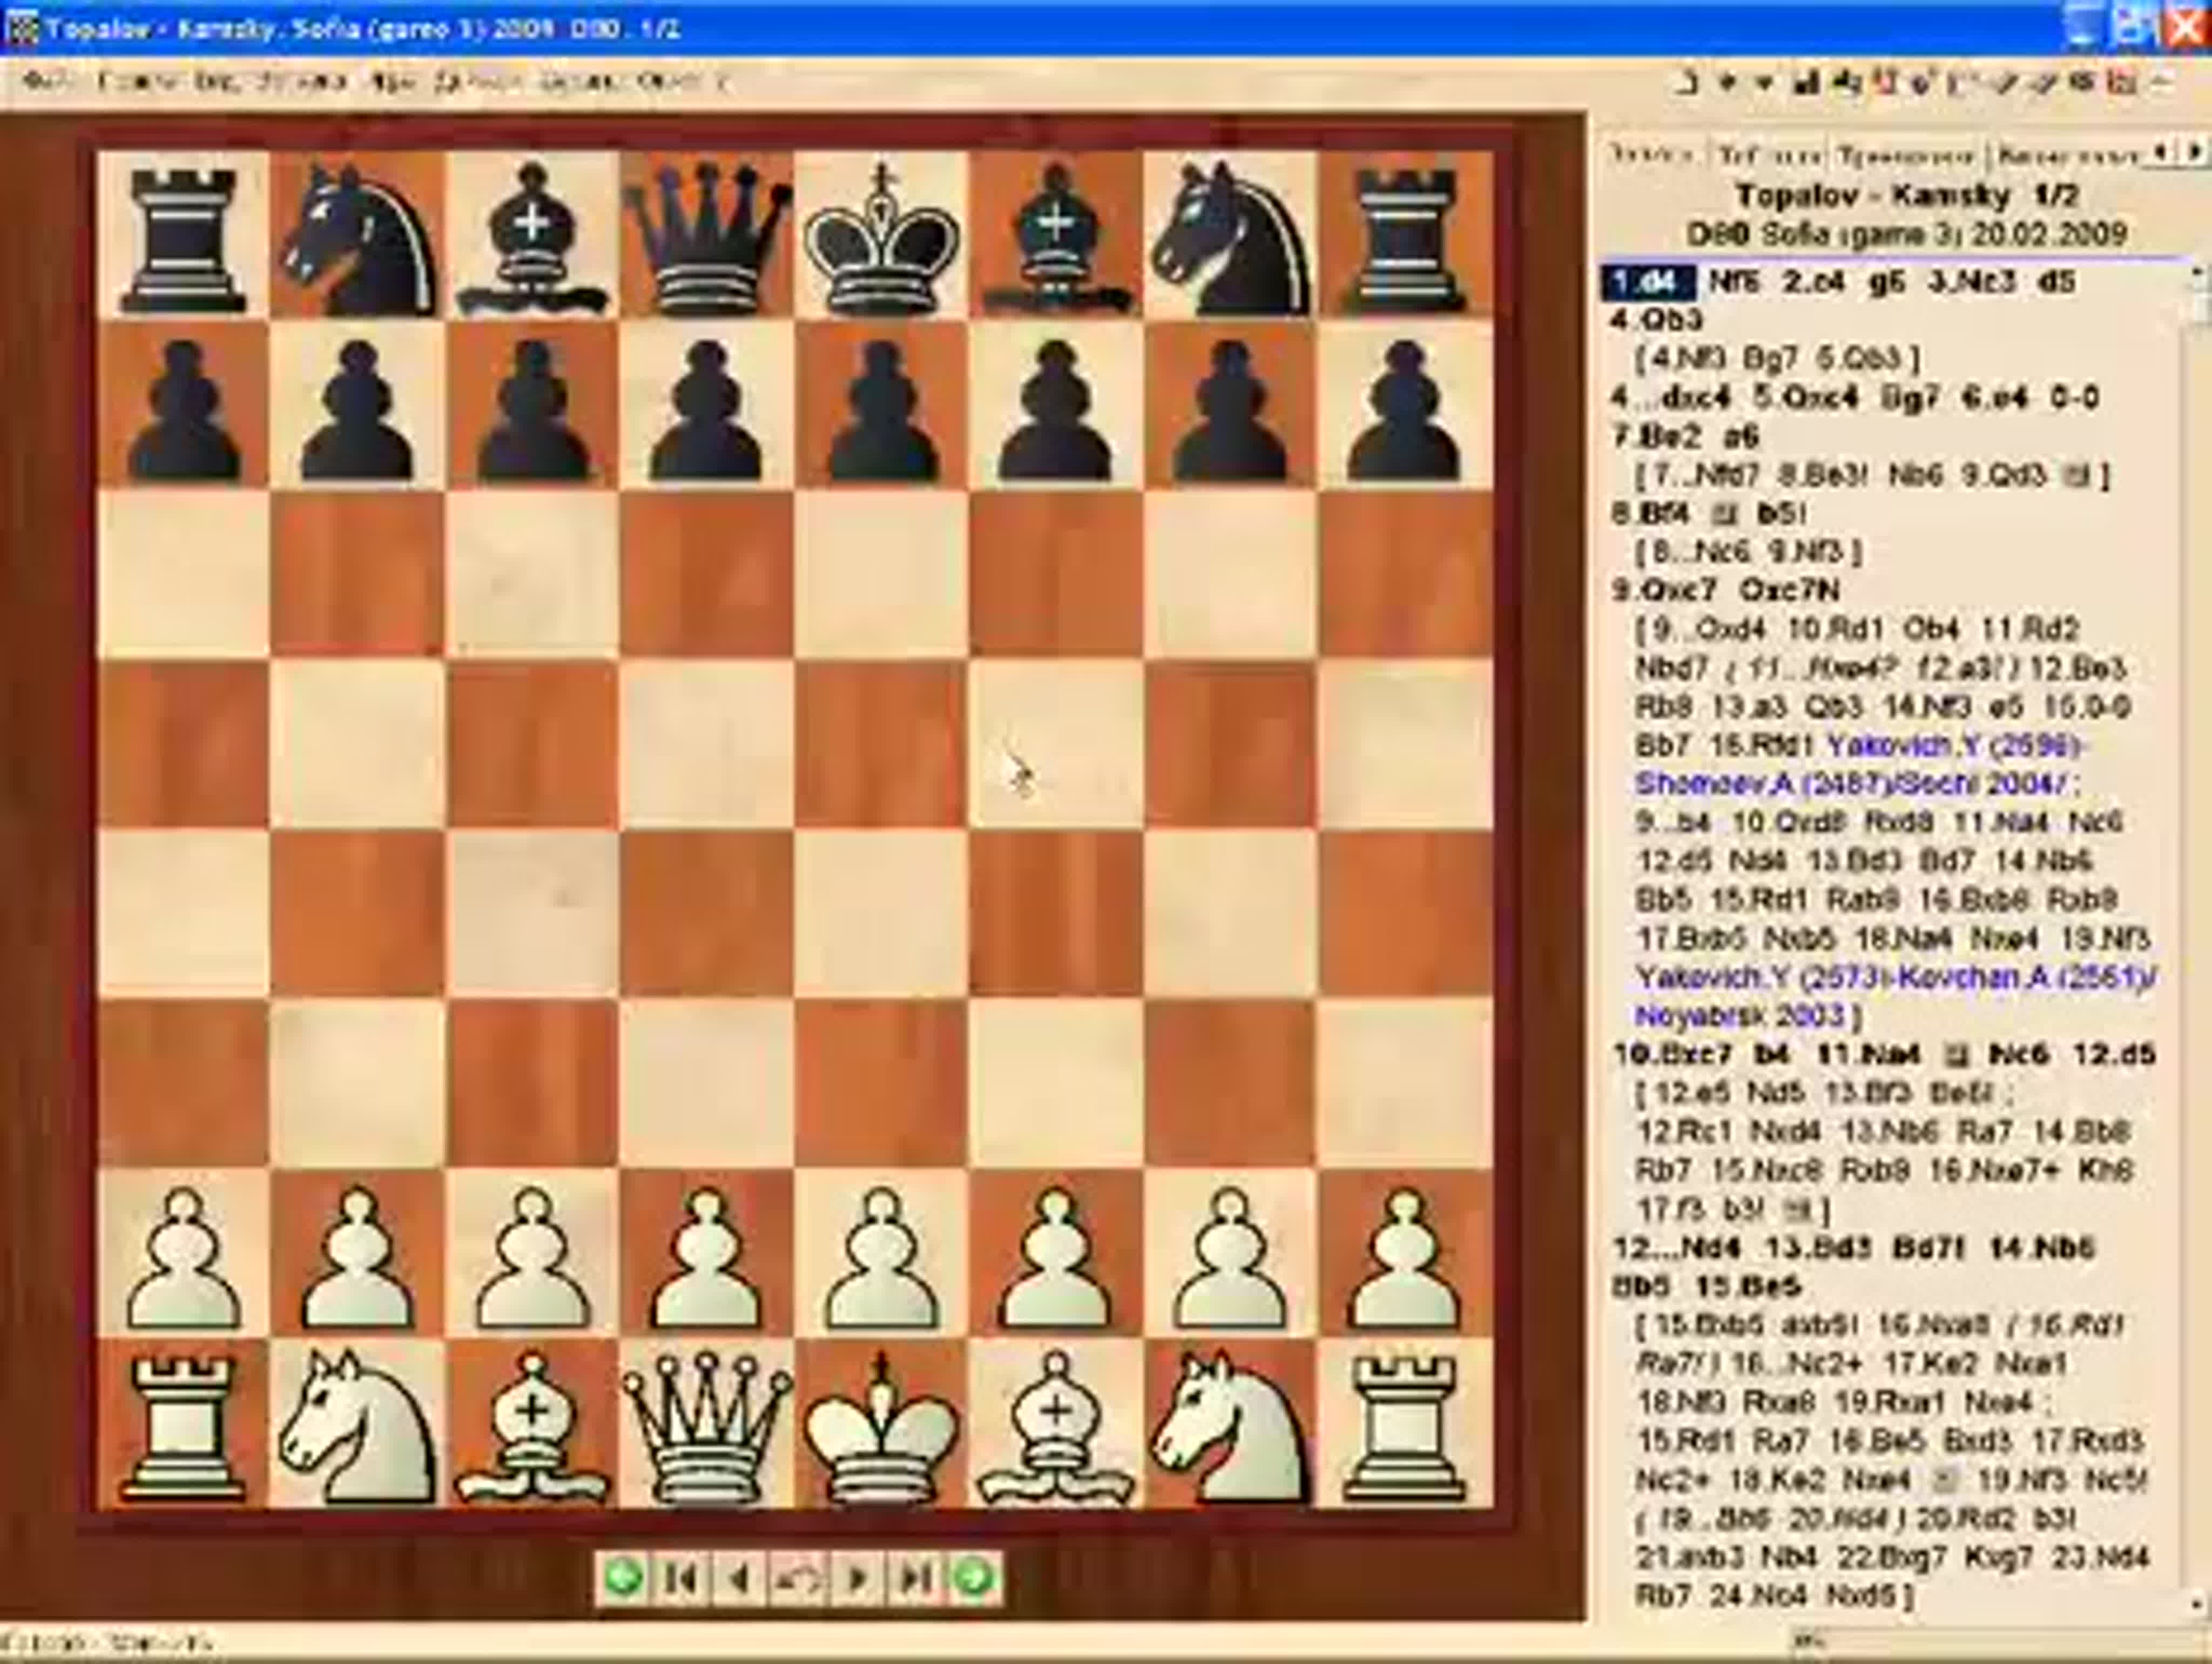The width and height of the screenshot is (2212, 1664).
Task: Click the take back move icon
Action: pyautogui.click(x=798, y=1579)
